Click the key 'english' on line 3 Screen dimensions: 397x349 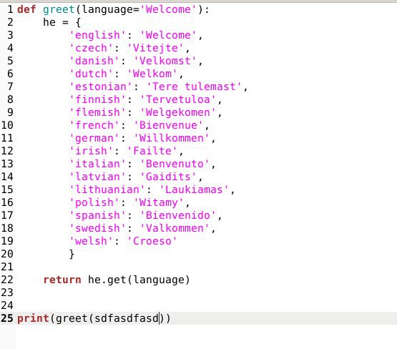point(97,36)
